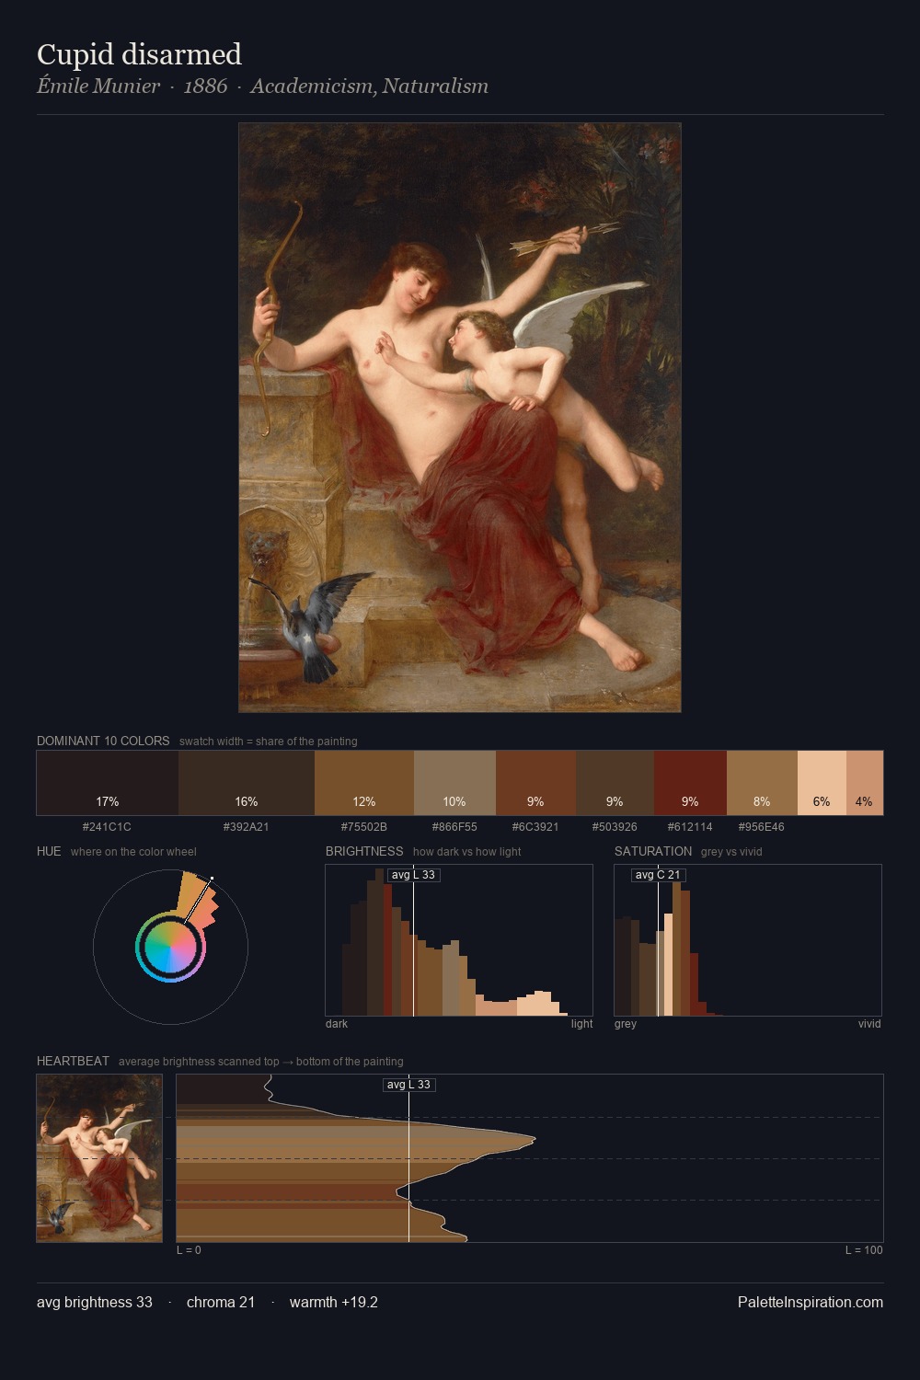Click the 'avg C 21' label in saturation histogram
920x1380 pixels.
pyautogui.click(x=658, y=875)
